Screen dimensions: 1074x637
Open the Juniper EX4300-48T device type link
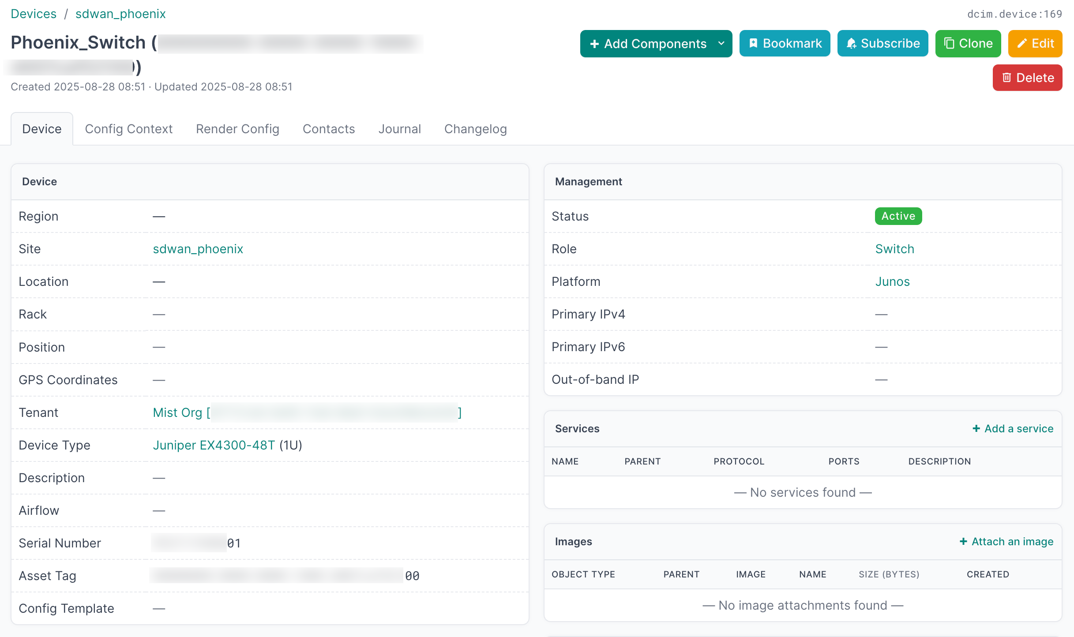214,445
